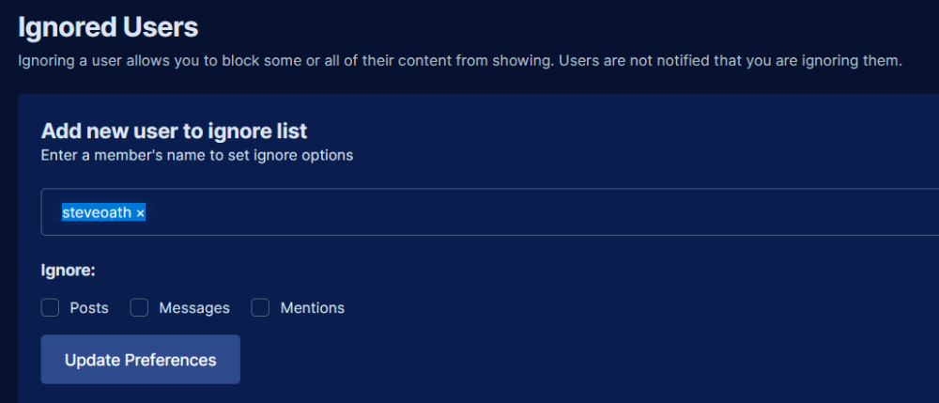Click the Enter a member's name hint text

coord(197,156)
